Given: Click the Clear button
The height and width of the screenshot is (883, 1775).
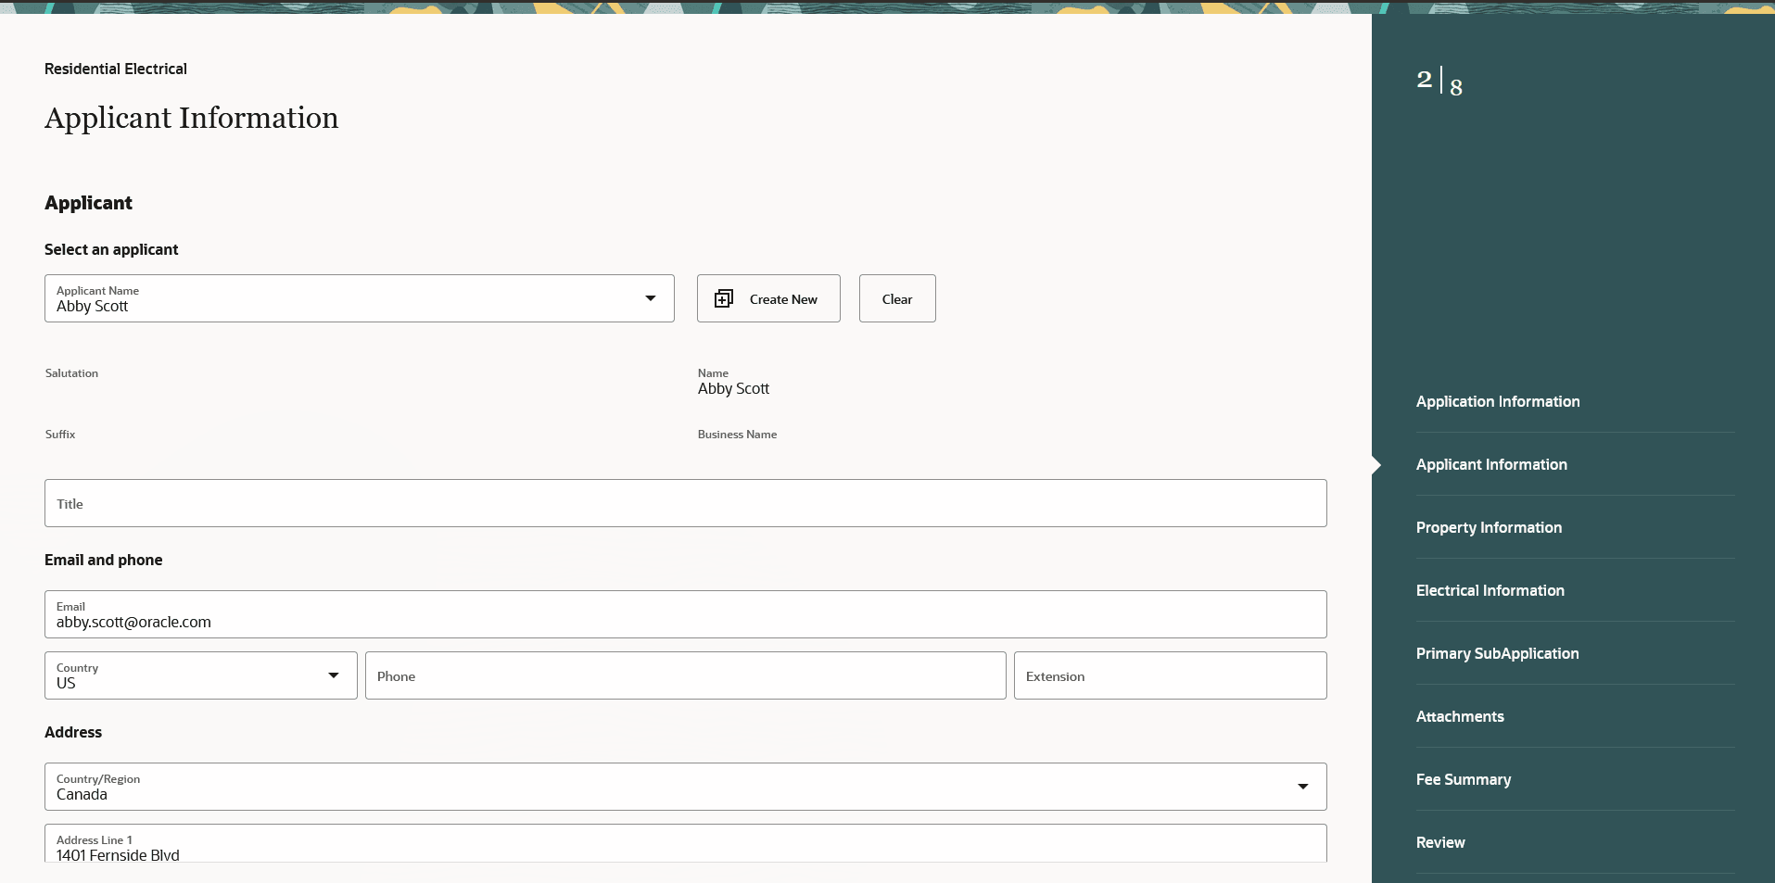Looking at the screenshot, I should point(896,298).
